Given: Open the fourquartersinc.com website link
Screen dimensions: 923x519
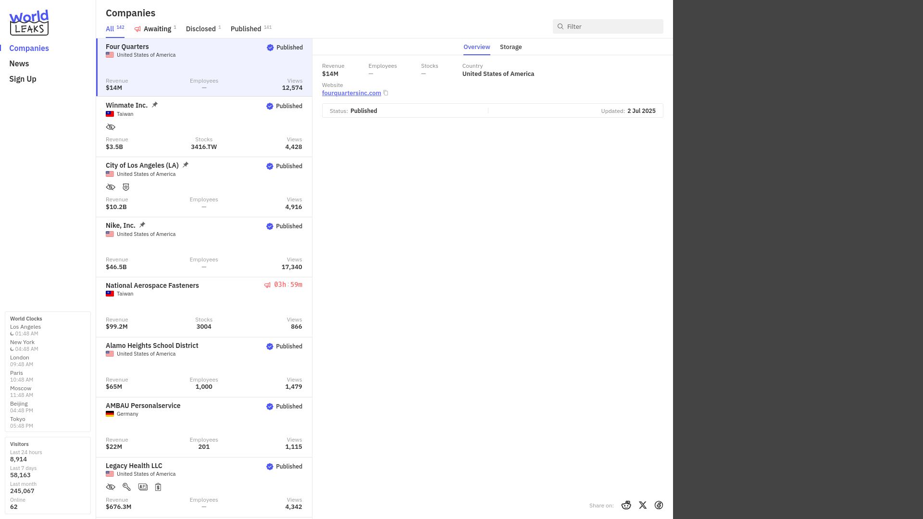Looking at the screenshot, I should tap(351, 93).
